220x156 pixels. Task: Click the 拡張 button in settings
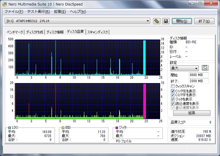192,113
